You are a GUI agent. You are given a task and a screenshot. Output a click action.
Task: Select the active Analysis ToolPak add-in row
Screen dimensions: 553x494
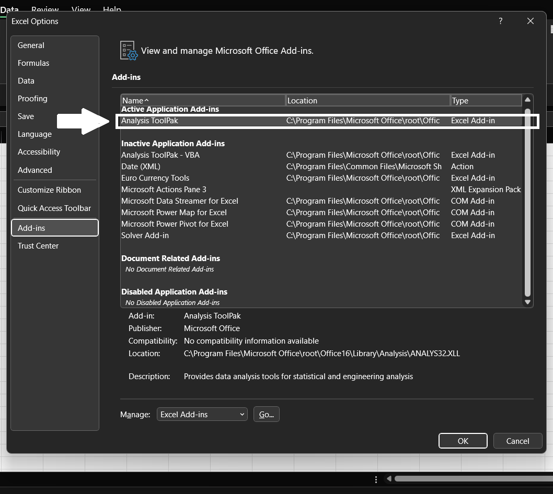point(321,121)
